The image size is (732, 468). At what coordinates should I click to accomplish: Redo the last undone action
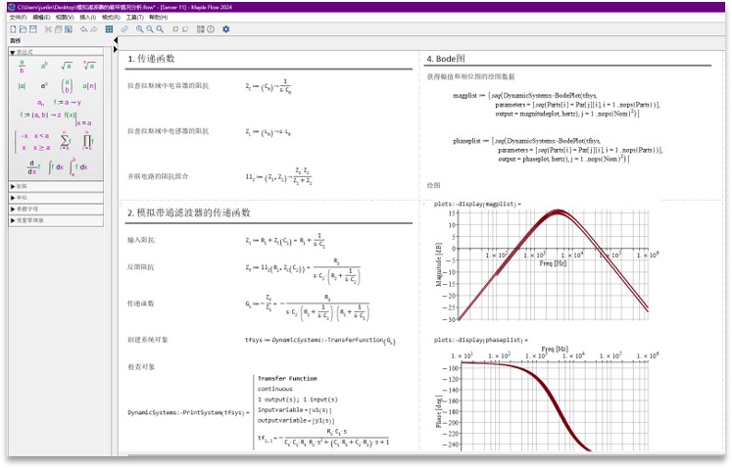[x=94, y=29]
